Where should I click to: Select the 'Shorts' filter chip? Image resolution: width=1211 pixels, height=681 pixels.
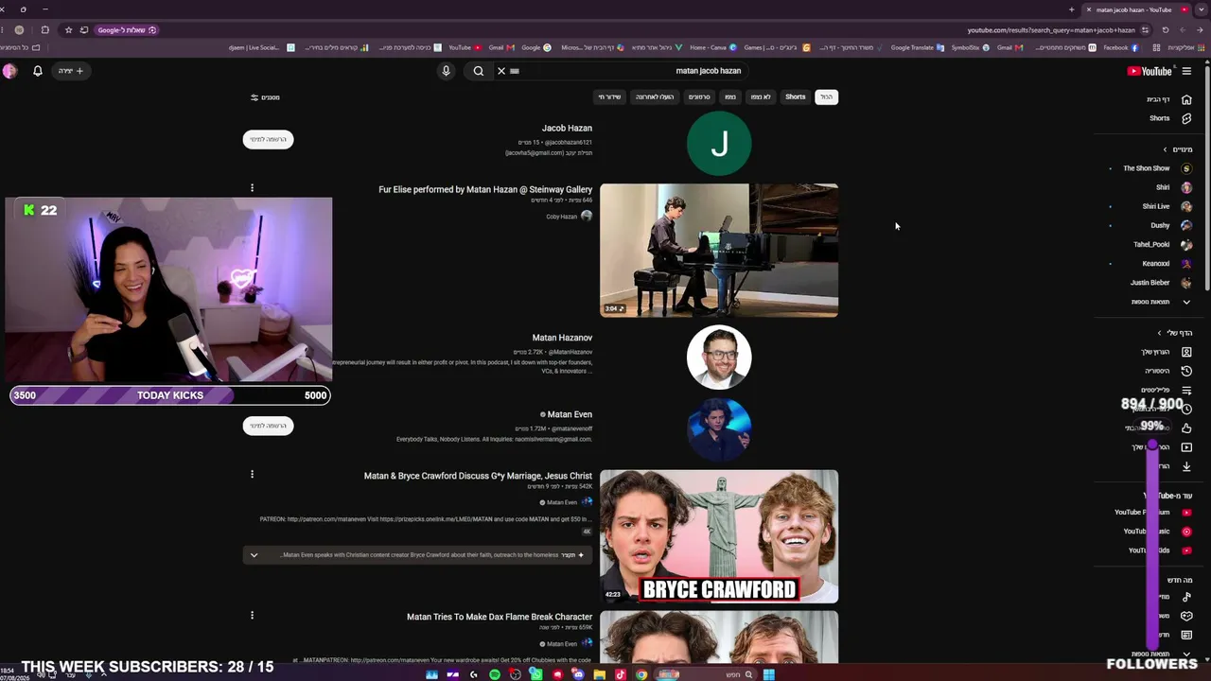796,96
